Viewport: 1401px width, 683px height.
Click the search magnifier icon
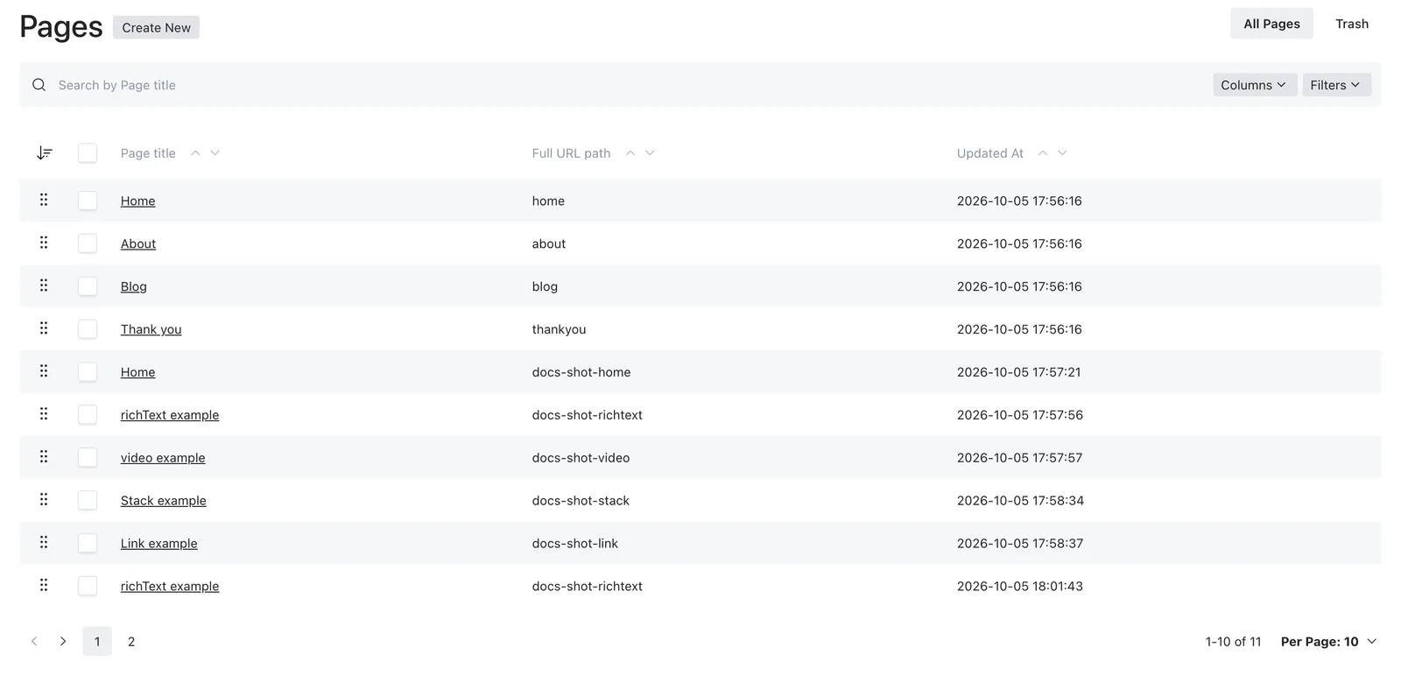click(x=39, y=85)
